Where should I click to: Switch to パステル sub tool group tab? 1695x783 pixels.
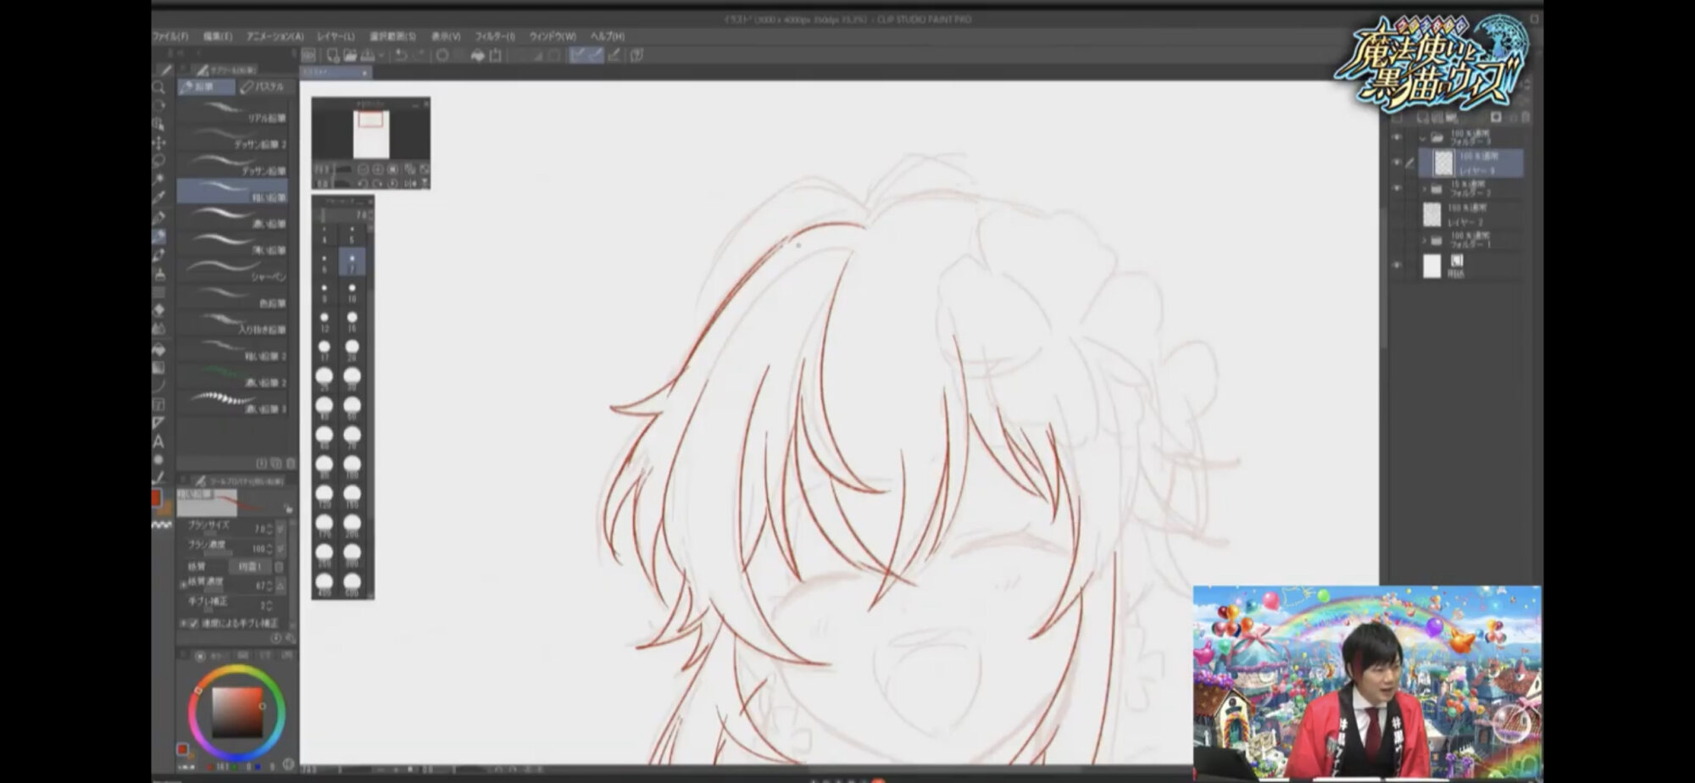point(266,86)
